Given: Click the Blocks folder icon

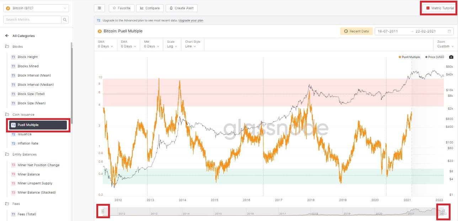Looking at the screenshot, I should coord(7,47).
